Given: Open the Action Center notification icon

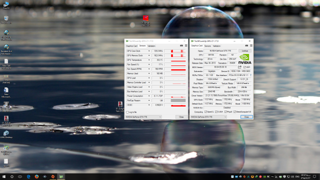Looking at the screenshot, I should pos(314,176).
